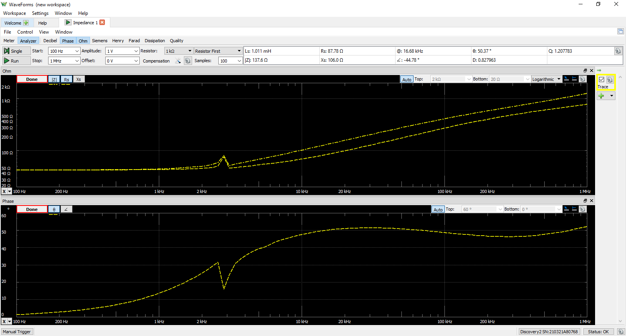Open the Logarithmic scale dropdown

click(x=559, y=79)
